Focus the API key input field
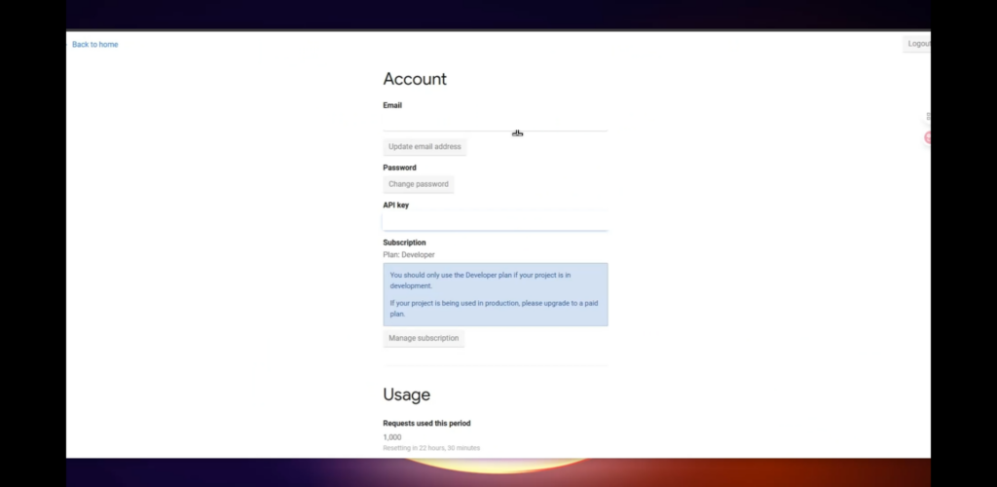Image resolution: width=997 pixels, height=487 pixels. (x=495, y=222)
